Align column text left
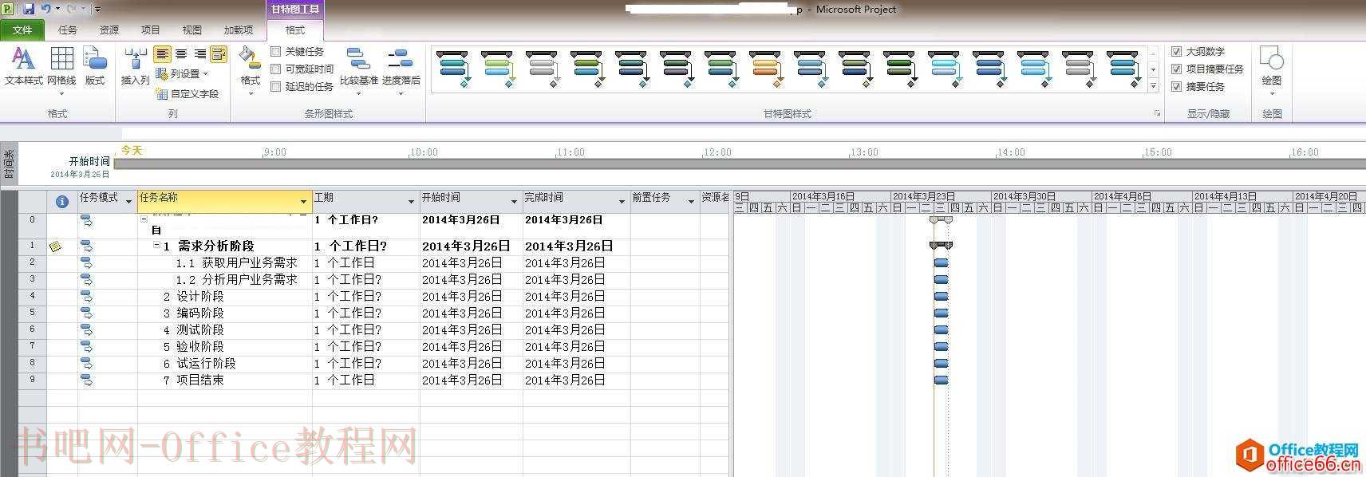The width and height of the screenshot is (1366, 477). pyautogui.click(x=162, y=54)
